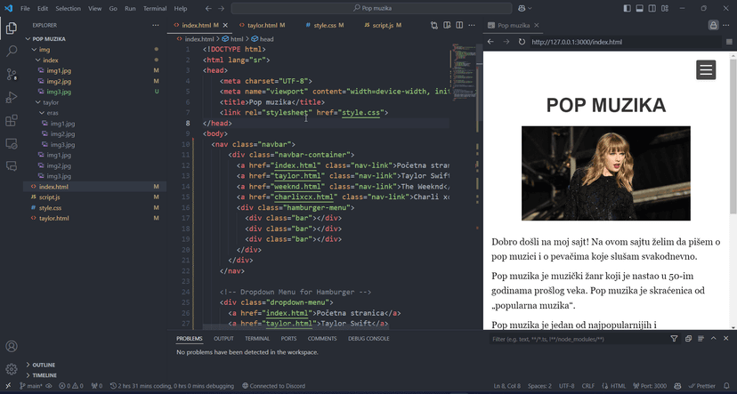Click the Manage gear icon

[12, 369]
